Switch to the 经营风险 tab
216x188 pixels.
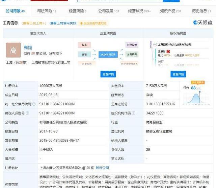(x=78, y=11)
